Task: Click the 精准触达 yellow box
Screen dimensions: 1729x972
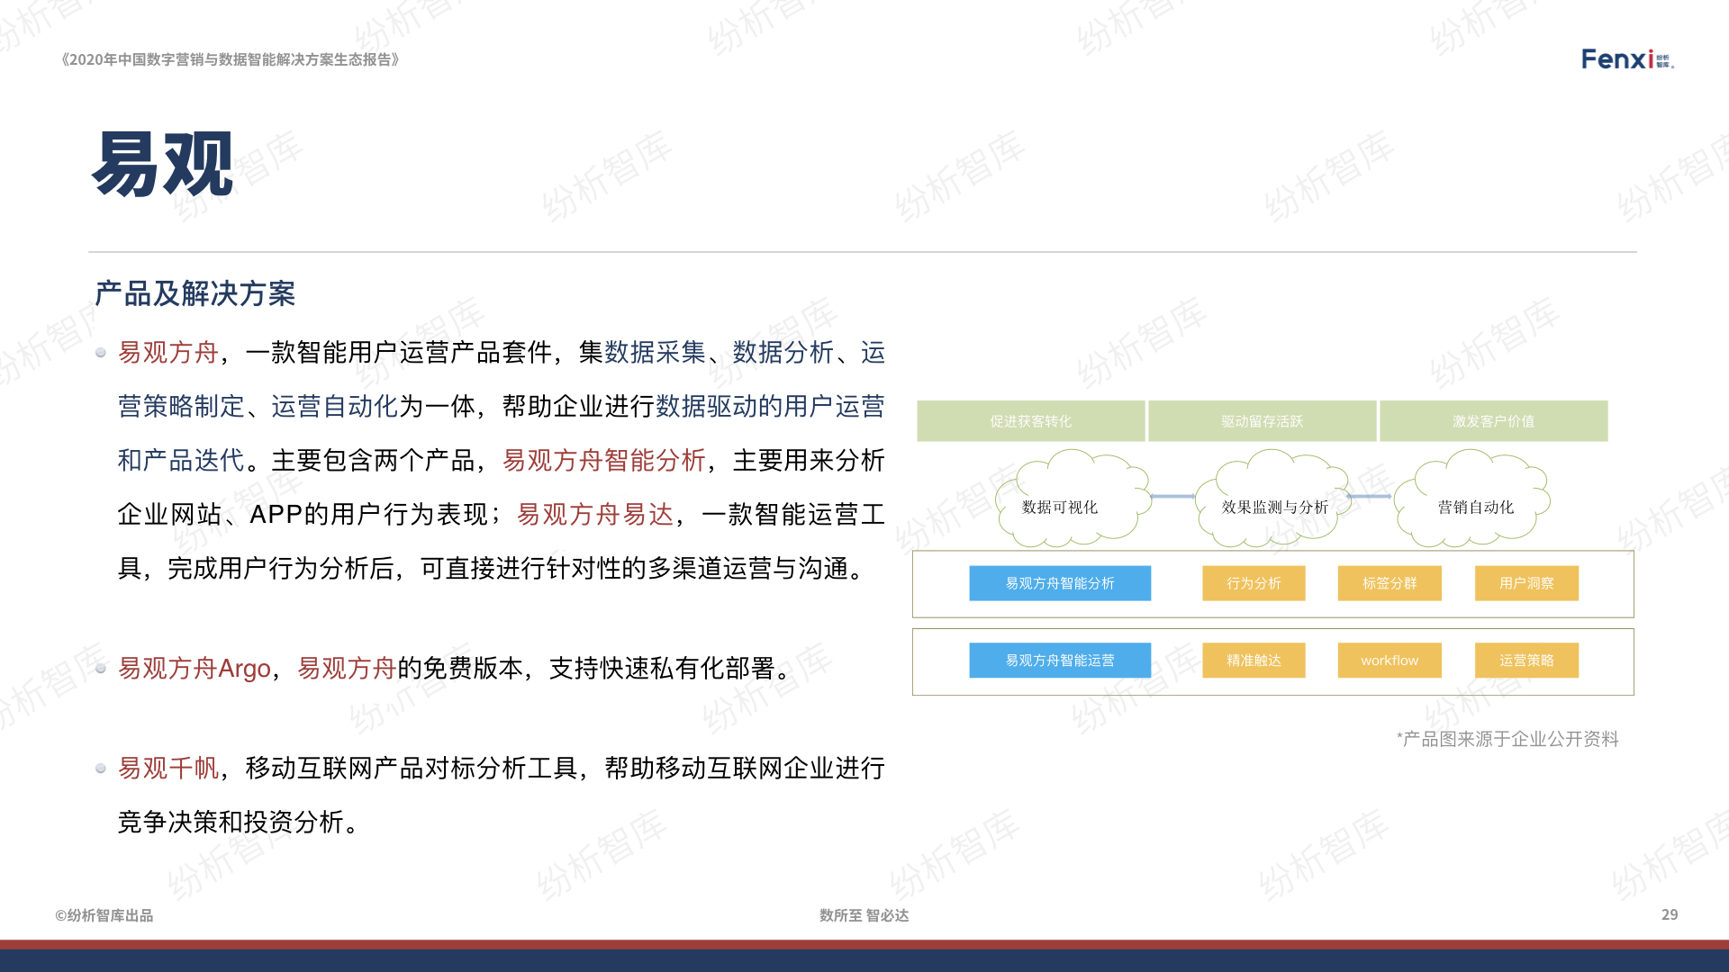Action: pyautogui.click(x=1254, y=661)
